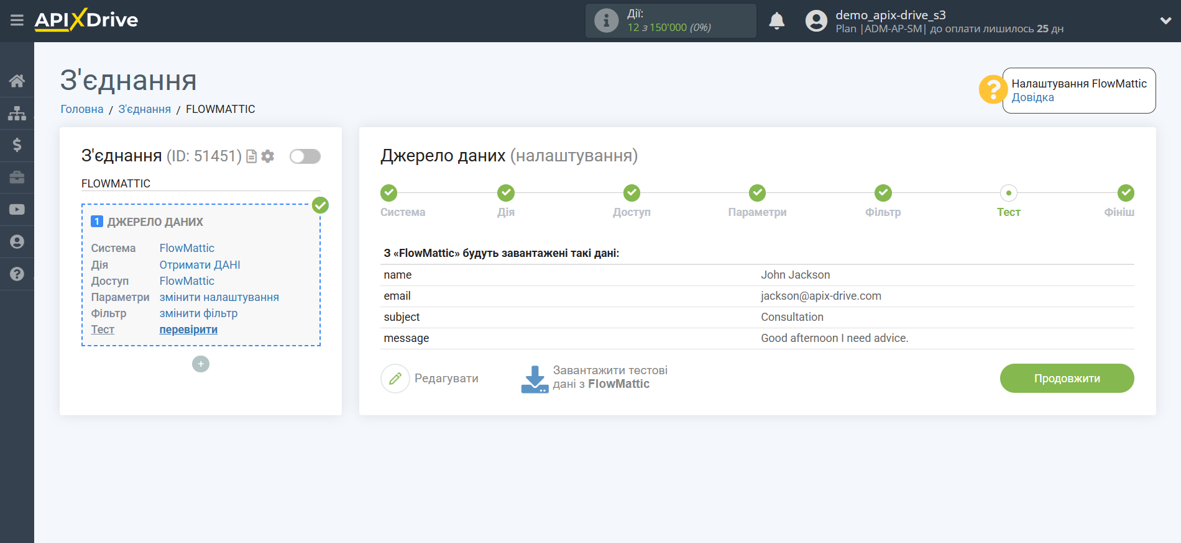
Task: Click ДЖЕРЕЛО ДАНИХ block header
Action: (x=155, y=222)
